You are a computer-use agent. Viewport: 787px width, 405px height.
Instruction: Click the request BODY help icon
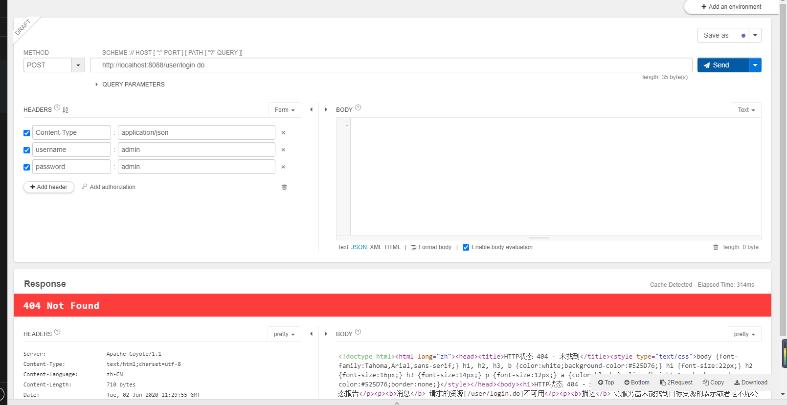click(x=358, y=108)
